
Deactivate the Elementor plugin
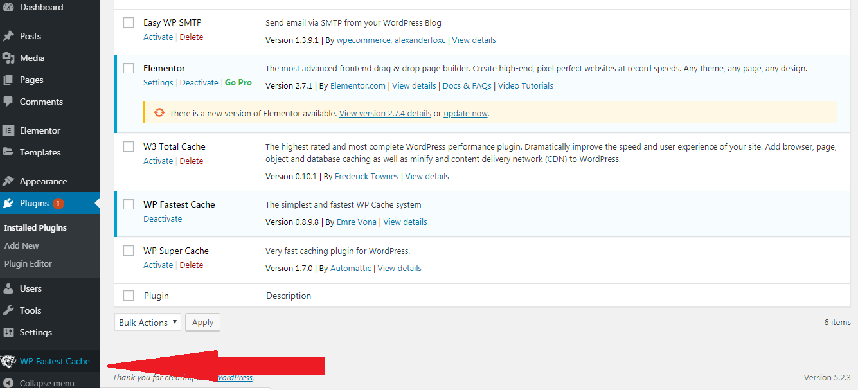point(199,82)
